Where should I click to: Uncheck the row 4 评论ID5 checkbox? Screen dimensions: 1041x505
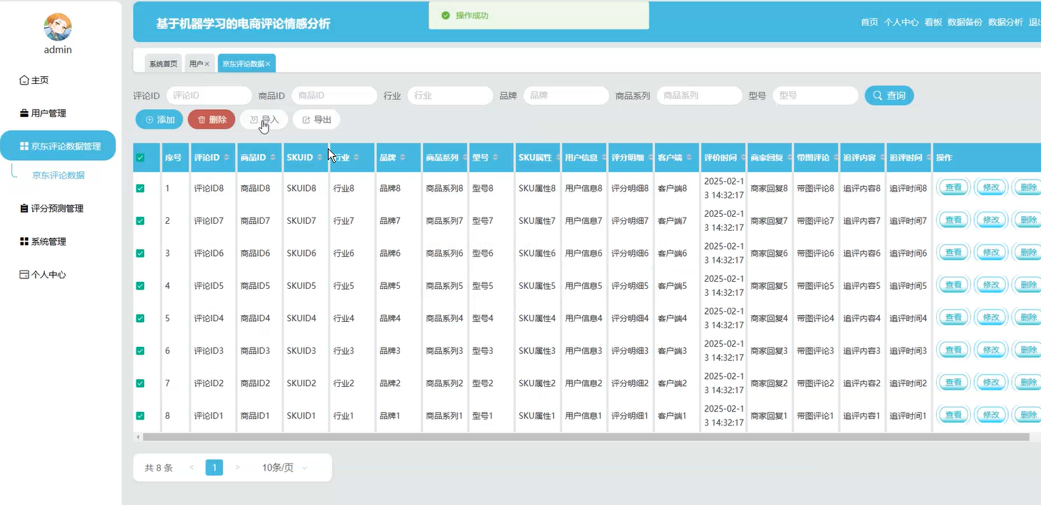[141, 286]
